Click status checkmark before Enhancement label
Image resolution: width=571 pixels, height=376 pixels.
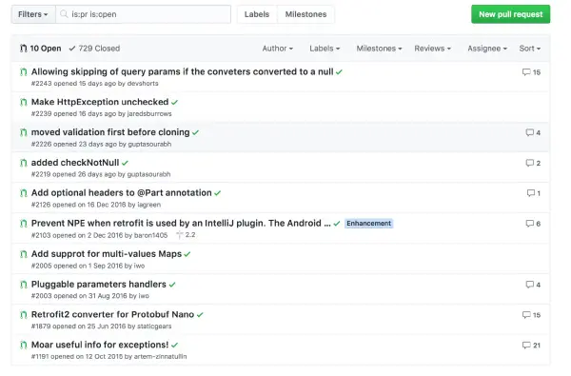[x=337, y=224]
